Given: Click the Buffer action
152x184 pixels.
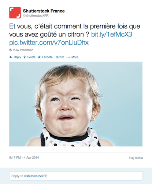Looking at the screenshot, I should coord(60,57).
